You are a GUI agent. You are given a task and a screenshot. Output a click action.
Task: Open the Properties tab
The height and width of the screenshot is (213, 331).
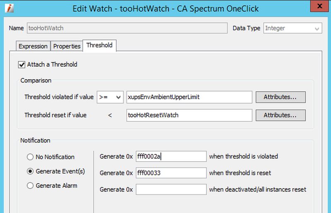[67, 46]
